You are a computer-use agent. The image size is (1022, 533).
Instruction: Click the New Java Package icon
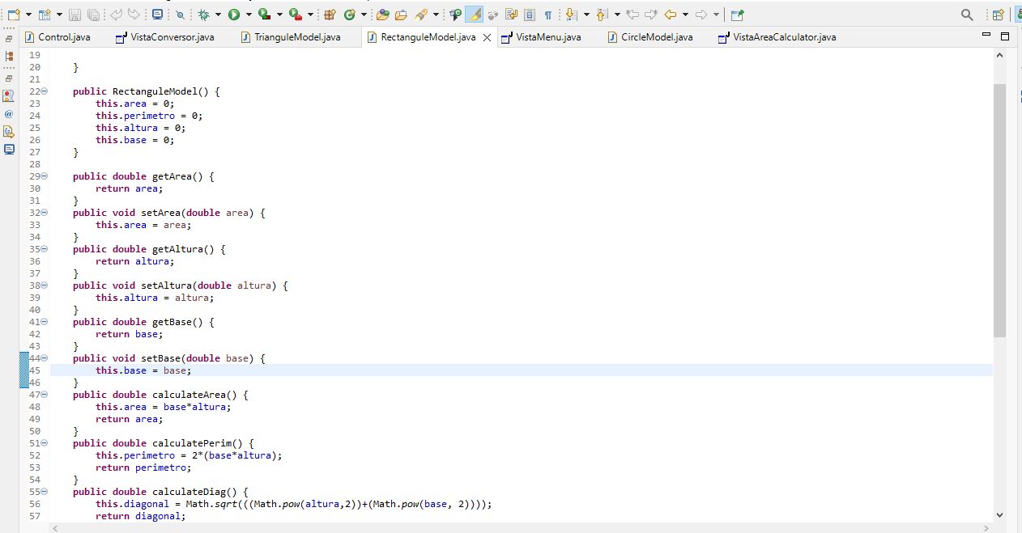pos(329,15)
